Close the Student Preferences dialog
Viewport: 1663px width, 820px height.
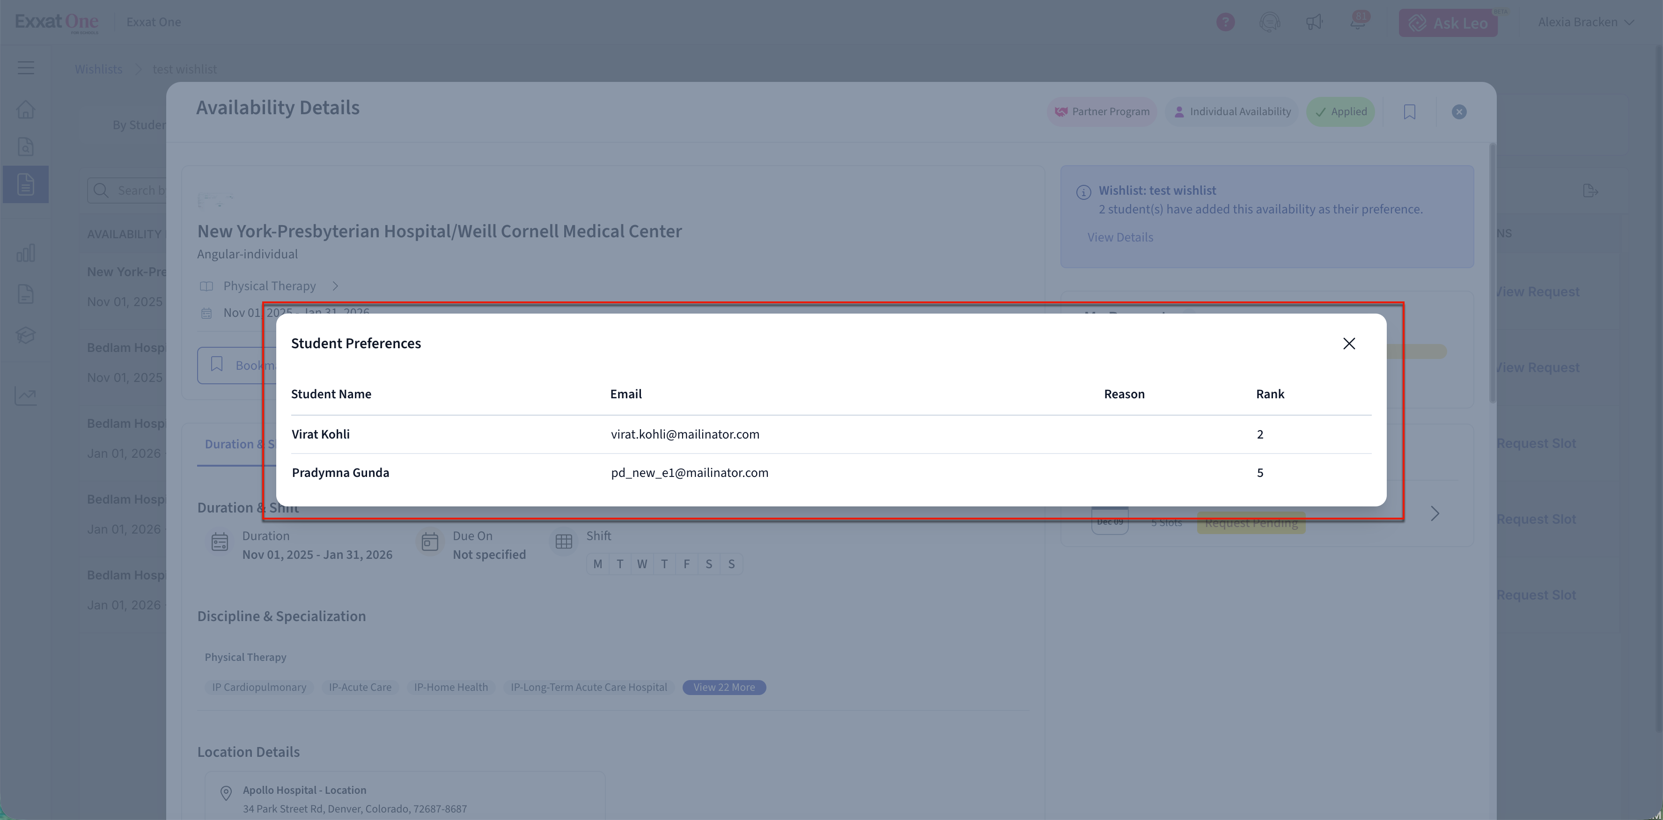(1348, 343)
